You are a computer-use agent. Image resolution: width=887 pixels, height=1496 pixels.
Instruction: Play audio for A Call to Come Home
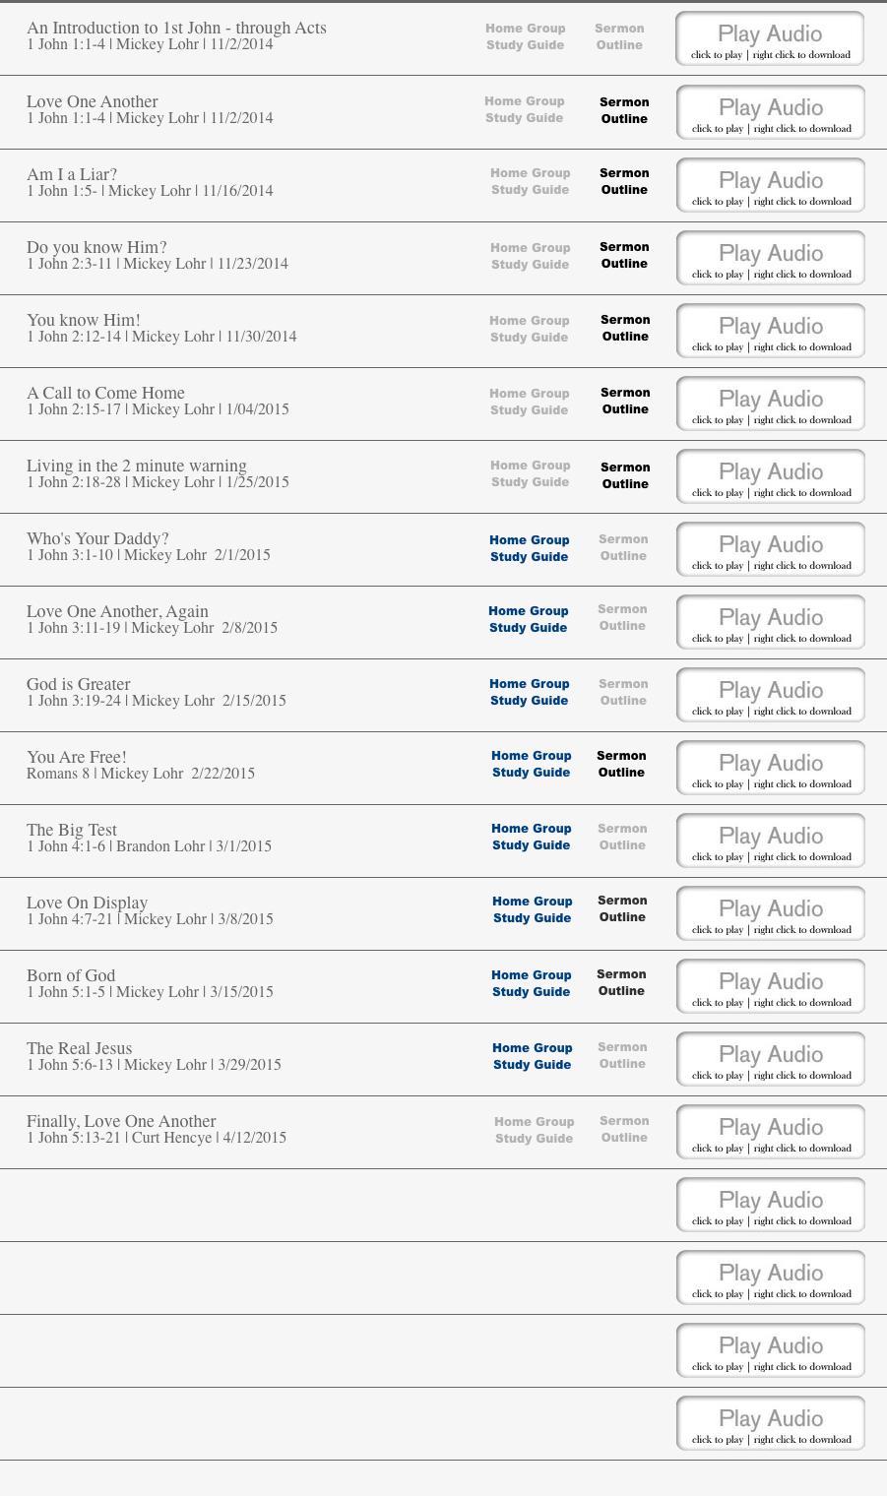(x=770, y=404)
